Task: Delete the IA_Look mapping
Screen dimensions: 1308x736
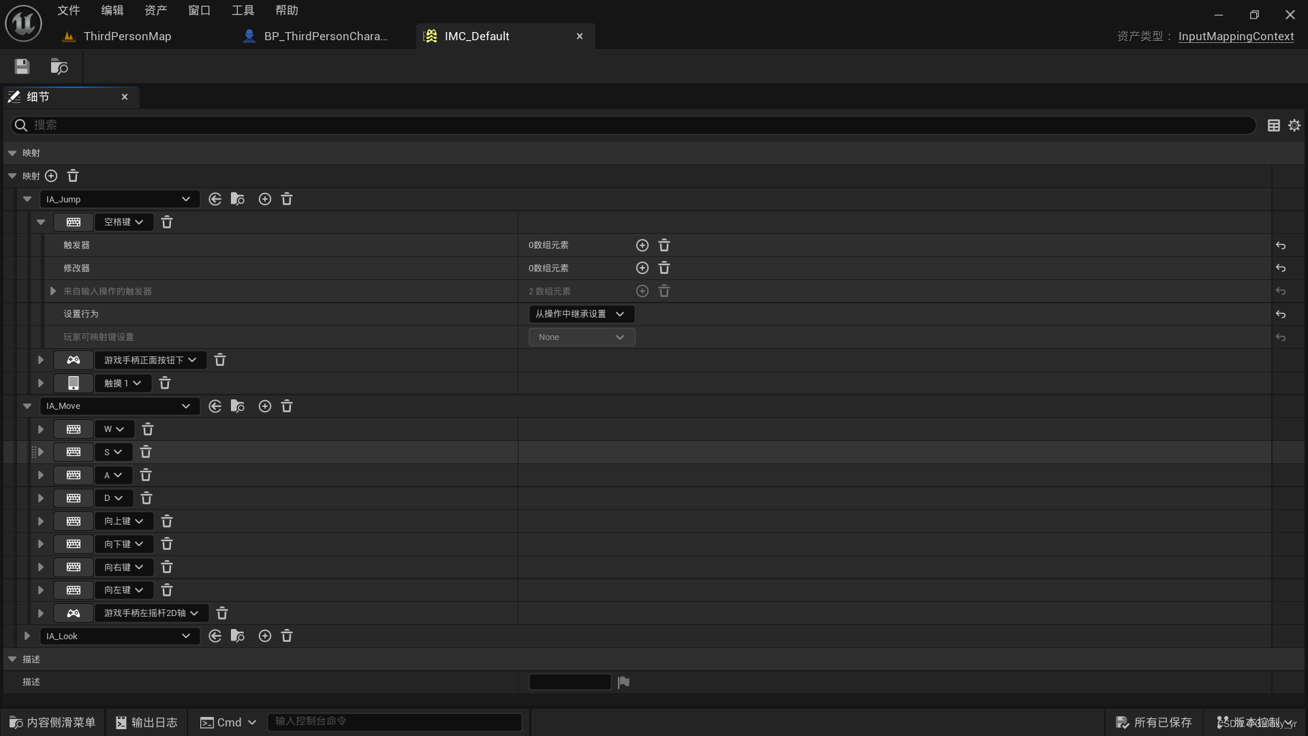Action: coord(287,636)
